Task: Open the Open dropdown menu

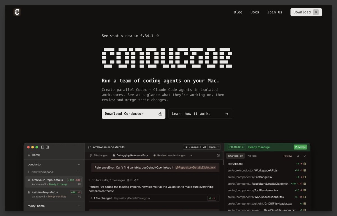Action: [x=214, y=147]
